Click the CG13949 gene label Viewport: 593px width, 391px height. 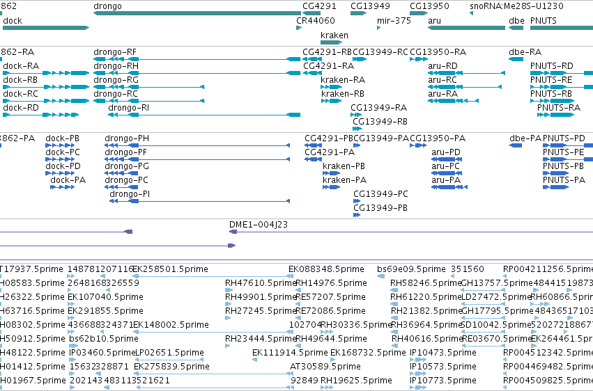(370, 6)
